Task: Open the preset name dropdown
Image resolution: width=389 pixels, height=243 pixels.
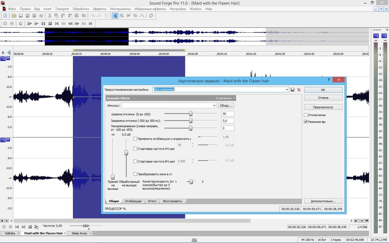Action: [287, 90]
